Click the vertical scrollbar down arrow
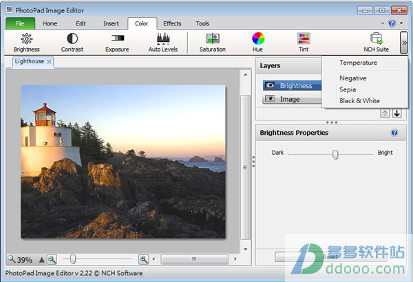Screen dimensions: 413x282 (x=246, y=249)
